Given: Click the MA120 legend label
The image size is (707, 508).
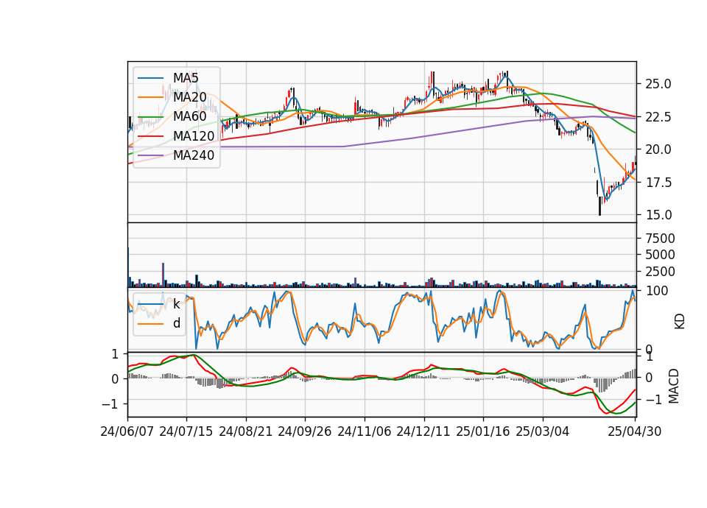Looking at the screenshot, I should [194, 136].
